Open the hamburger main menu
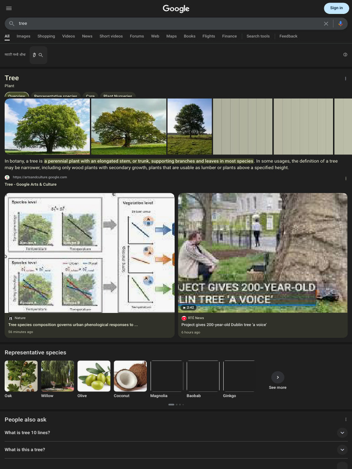 (x=9, y=8)
